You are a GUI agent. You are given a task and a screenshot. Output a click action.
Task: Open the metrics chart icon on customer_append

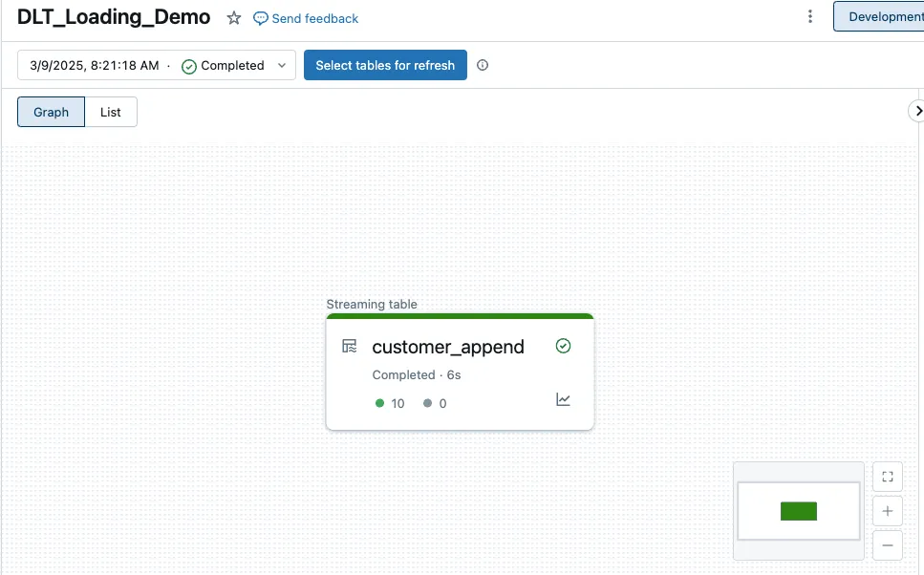[563, 399]
